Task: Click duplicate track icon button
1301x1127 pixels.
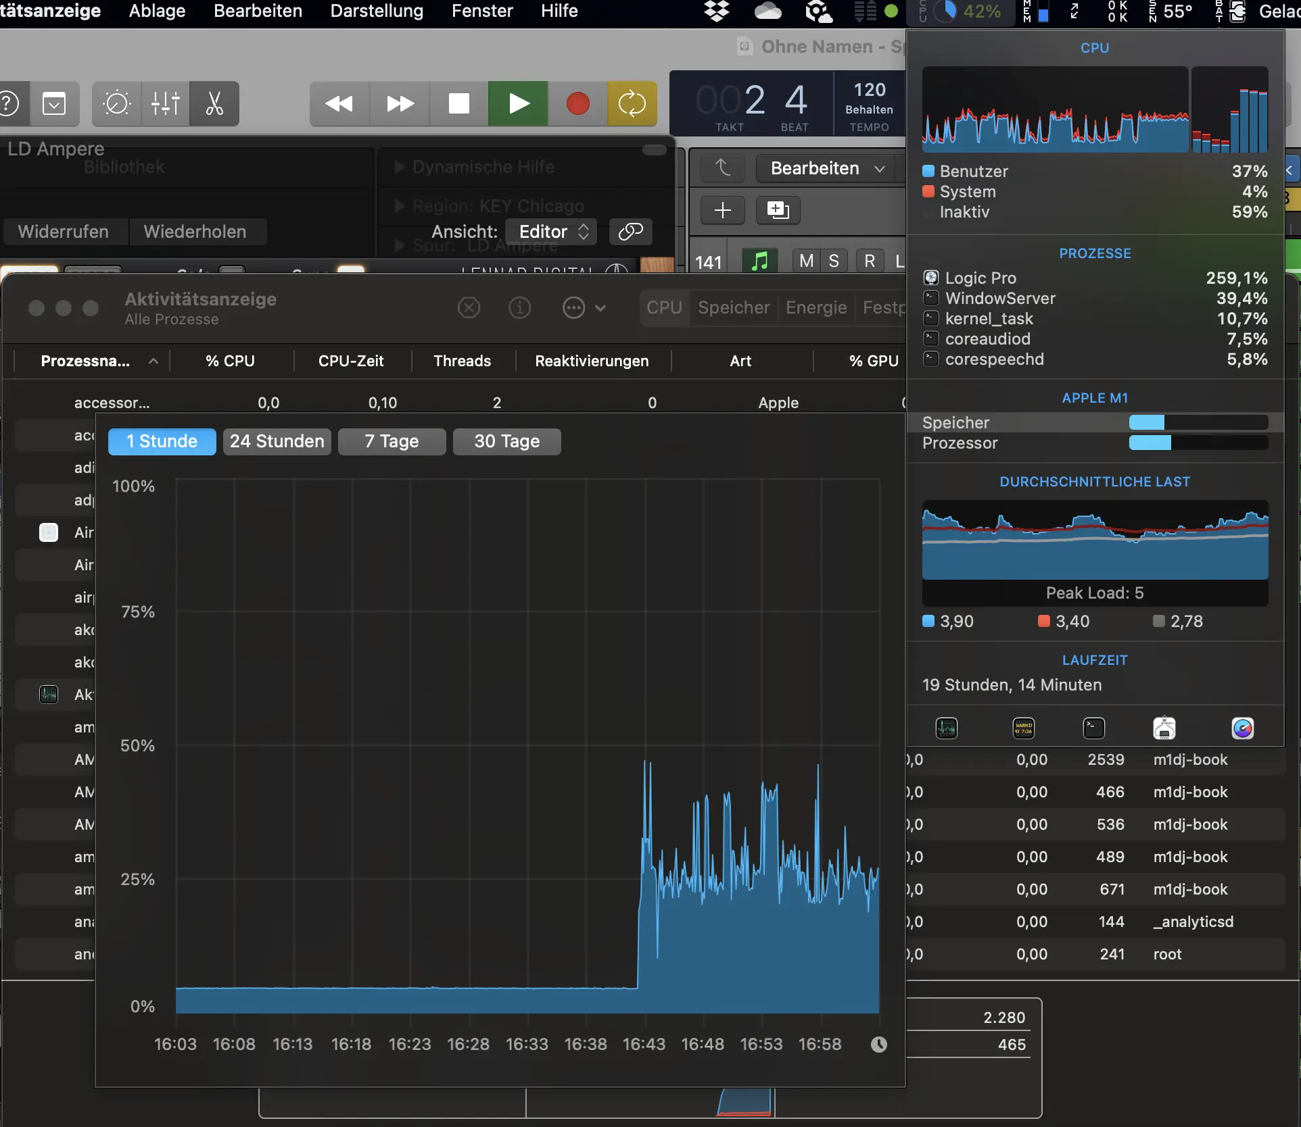Action: point(778,210)
